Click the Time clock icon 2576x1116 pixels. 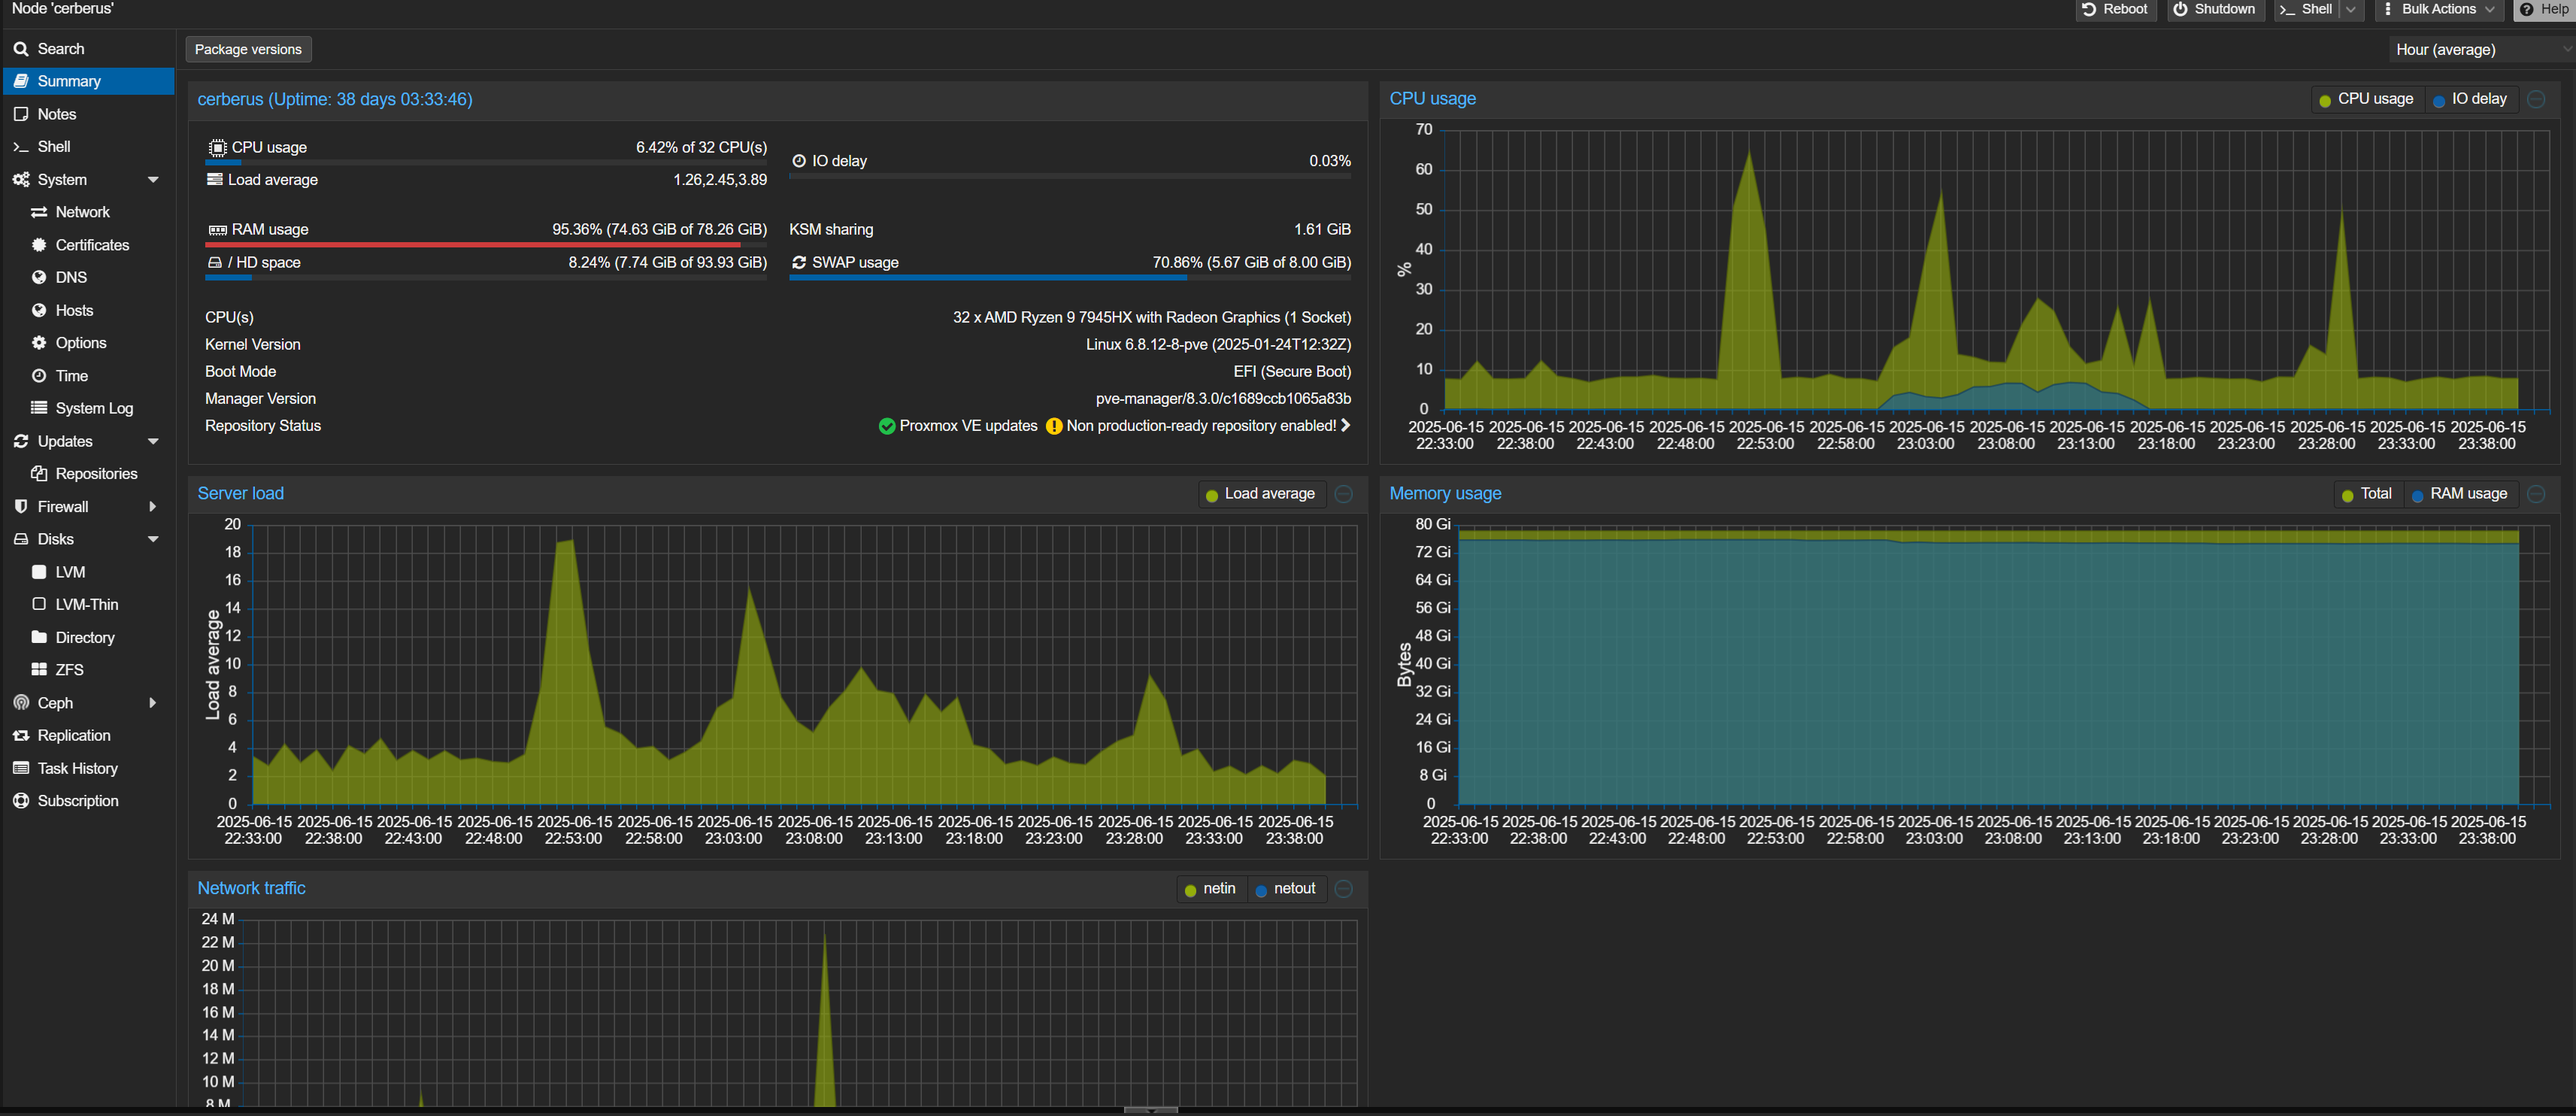pyautogui.click(x=39, y=376)
